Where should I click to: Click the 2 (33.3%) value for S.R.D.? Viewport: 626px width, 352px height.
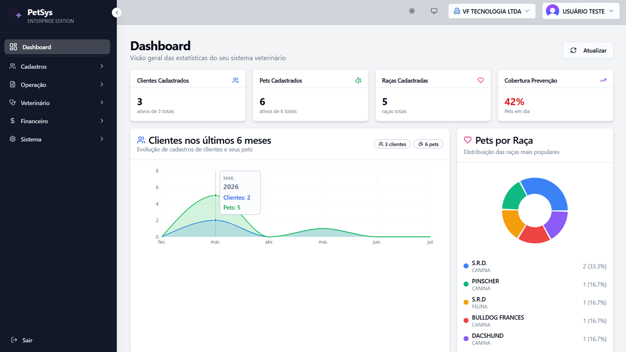[x=595, y=266]
